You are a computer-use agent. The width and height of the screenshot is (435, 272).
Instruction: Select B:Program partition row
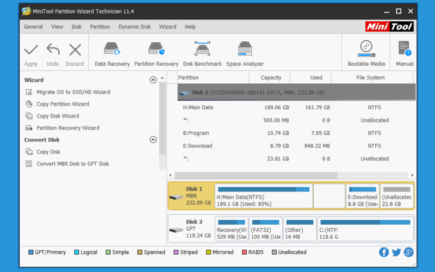(296, 133)
